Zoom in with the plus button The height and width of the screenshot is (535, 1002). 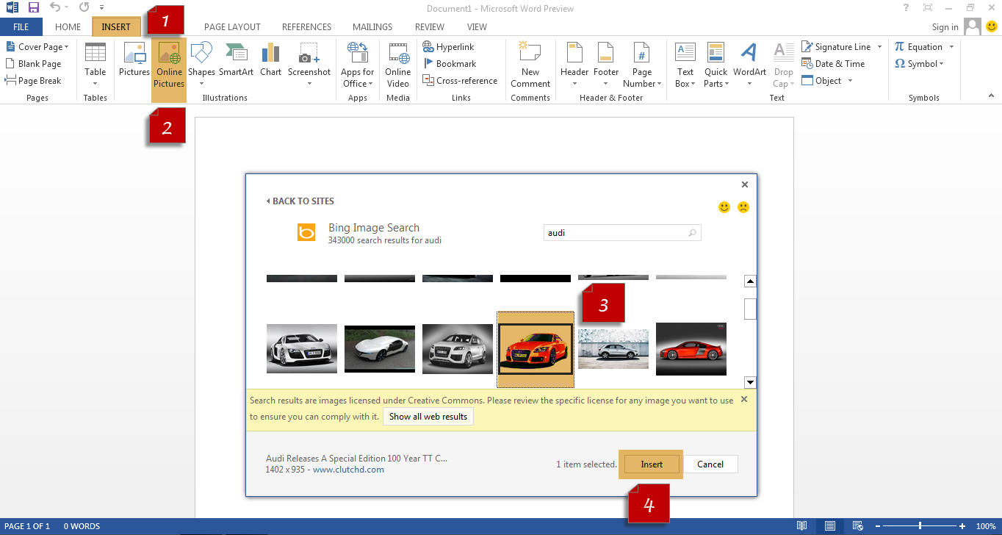point(962,526)
